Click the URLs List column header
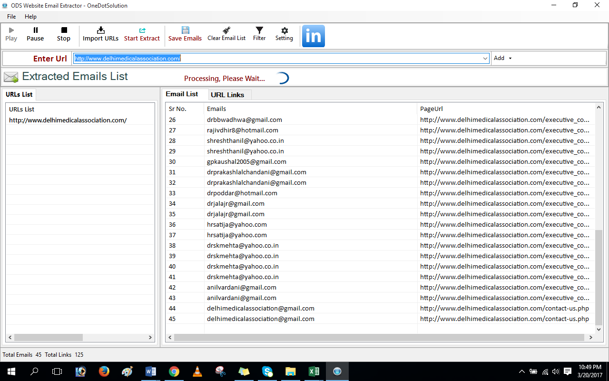609x381 pixels. tap(80, 109)
